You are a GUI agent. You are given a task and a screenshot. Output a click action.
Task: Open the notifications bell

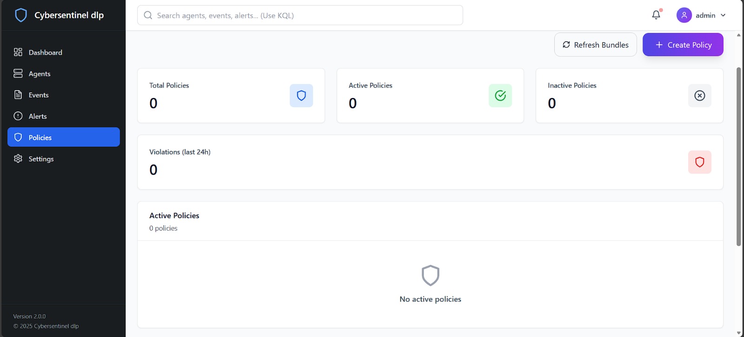click(x=656, y=15)
